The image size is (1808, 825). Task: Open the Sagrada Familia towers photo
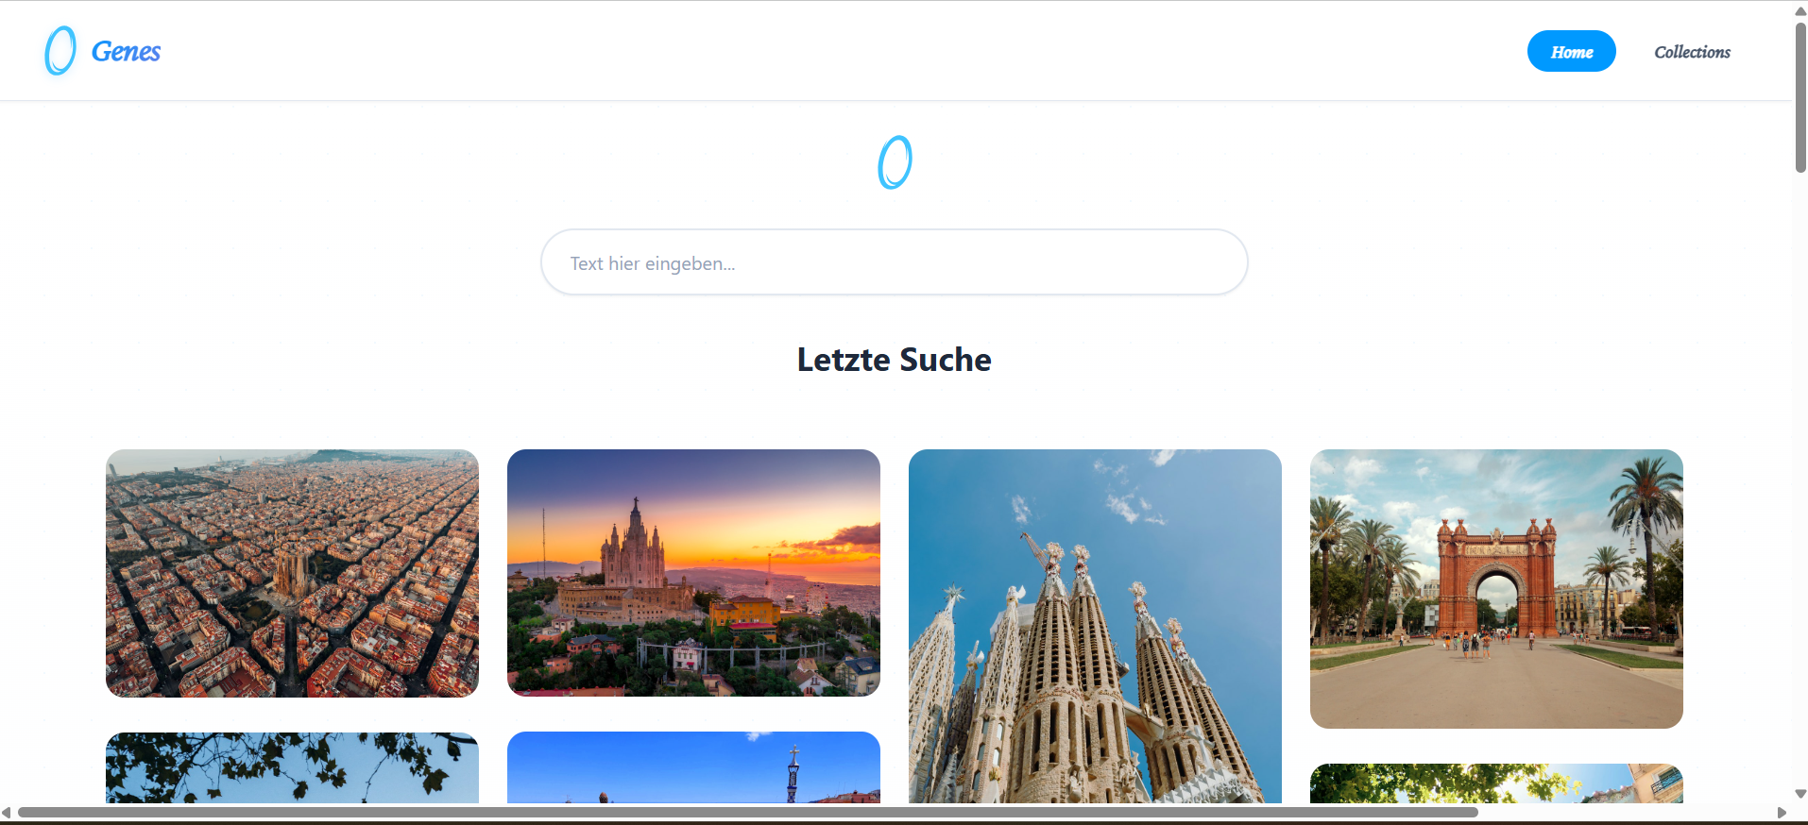coord(1095,626)
